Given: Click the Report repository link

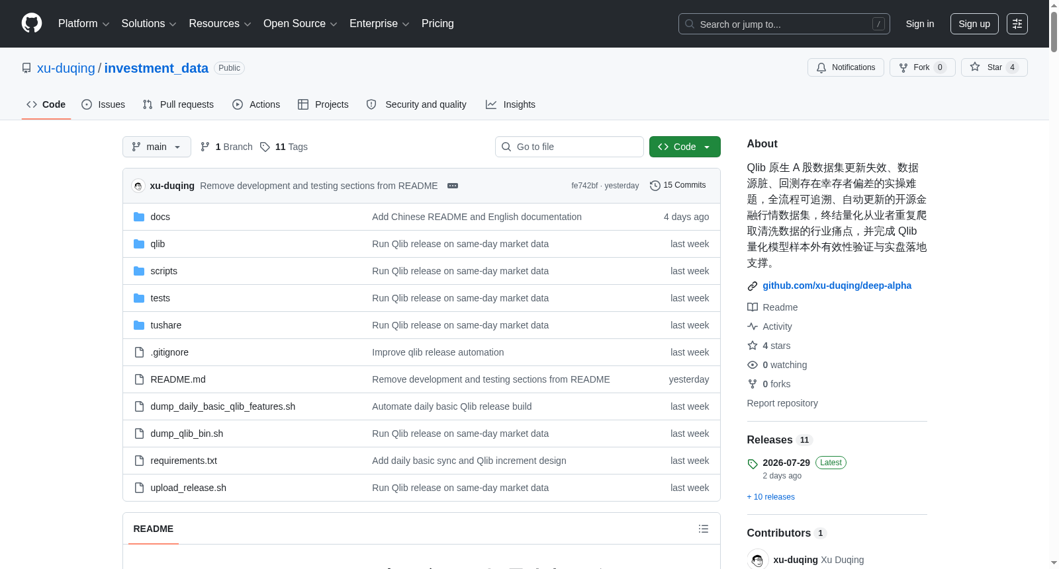Looking at the screenshot, I should (782, 403).
